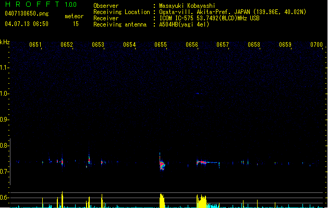
Task: Click the tall yellow intensity bar at 0655
Action: click(162, 201)
